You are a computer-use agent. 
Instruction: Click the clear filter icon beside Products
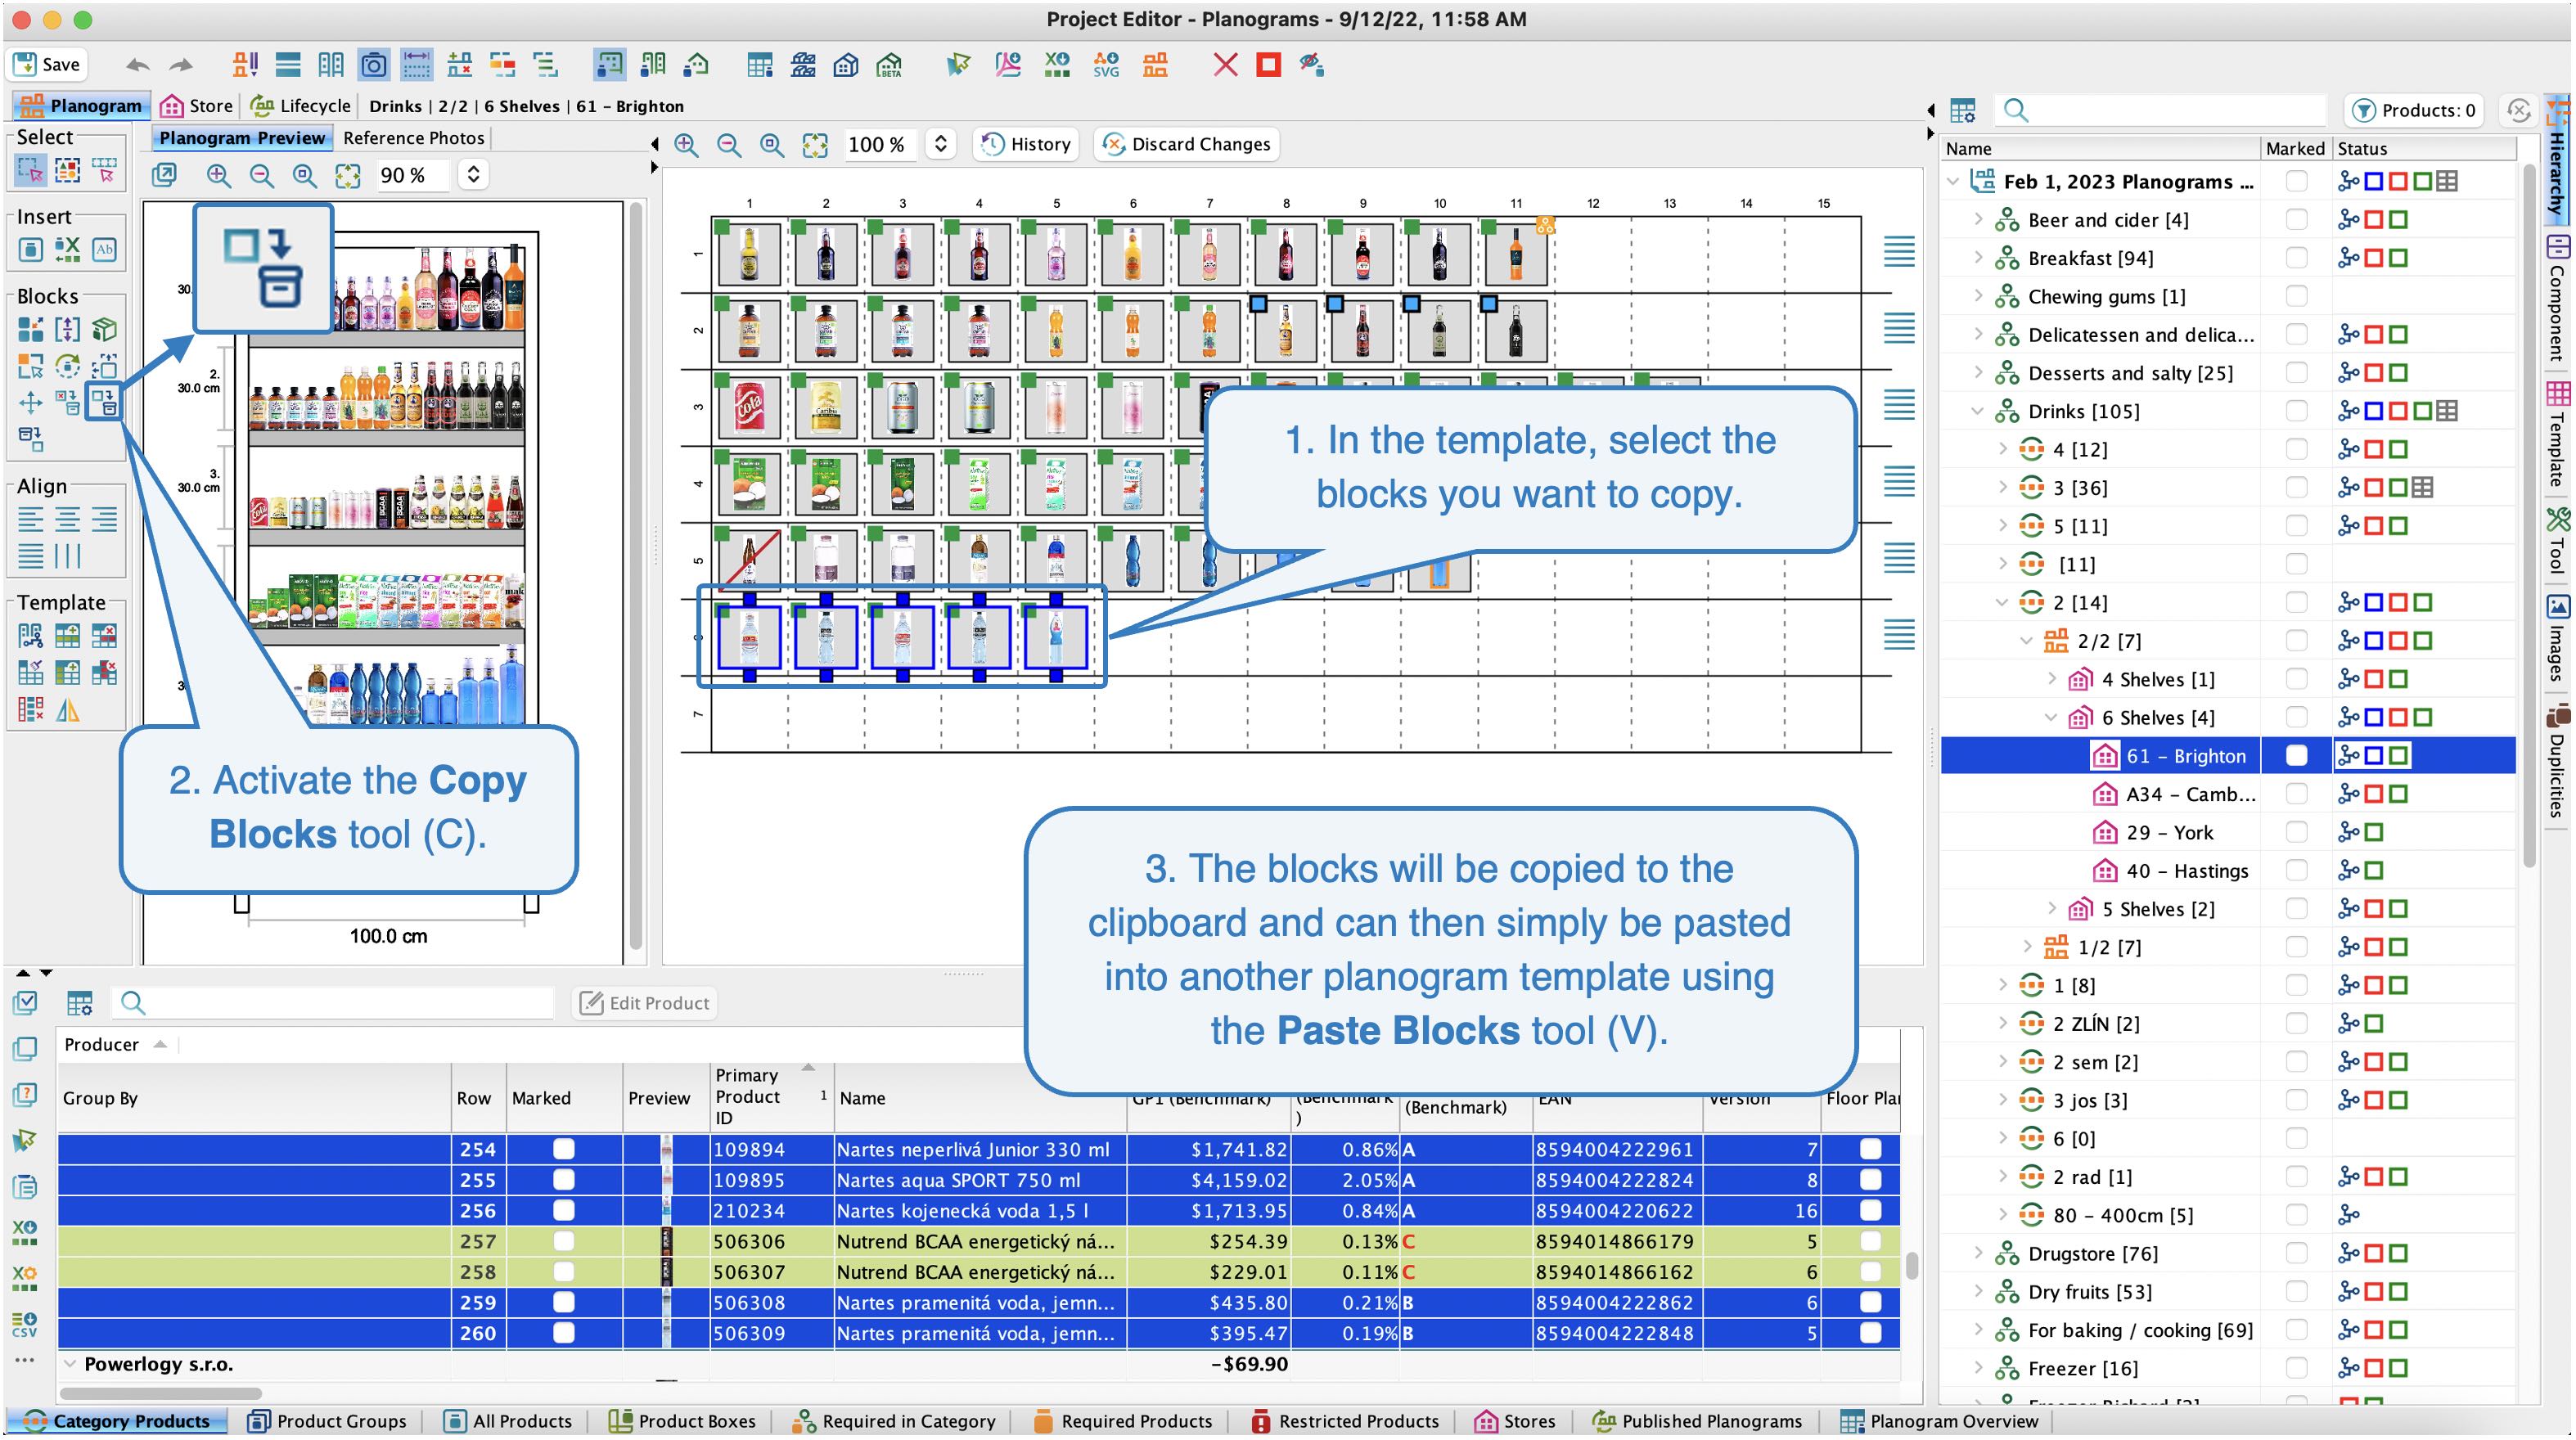point(2519,110)
